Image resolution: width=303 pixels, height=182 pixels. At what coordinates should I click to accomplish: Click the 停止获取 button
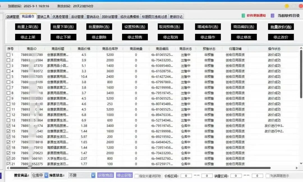[125, 175]
